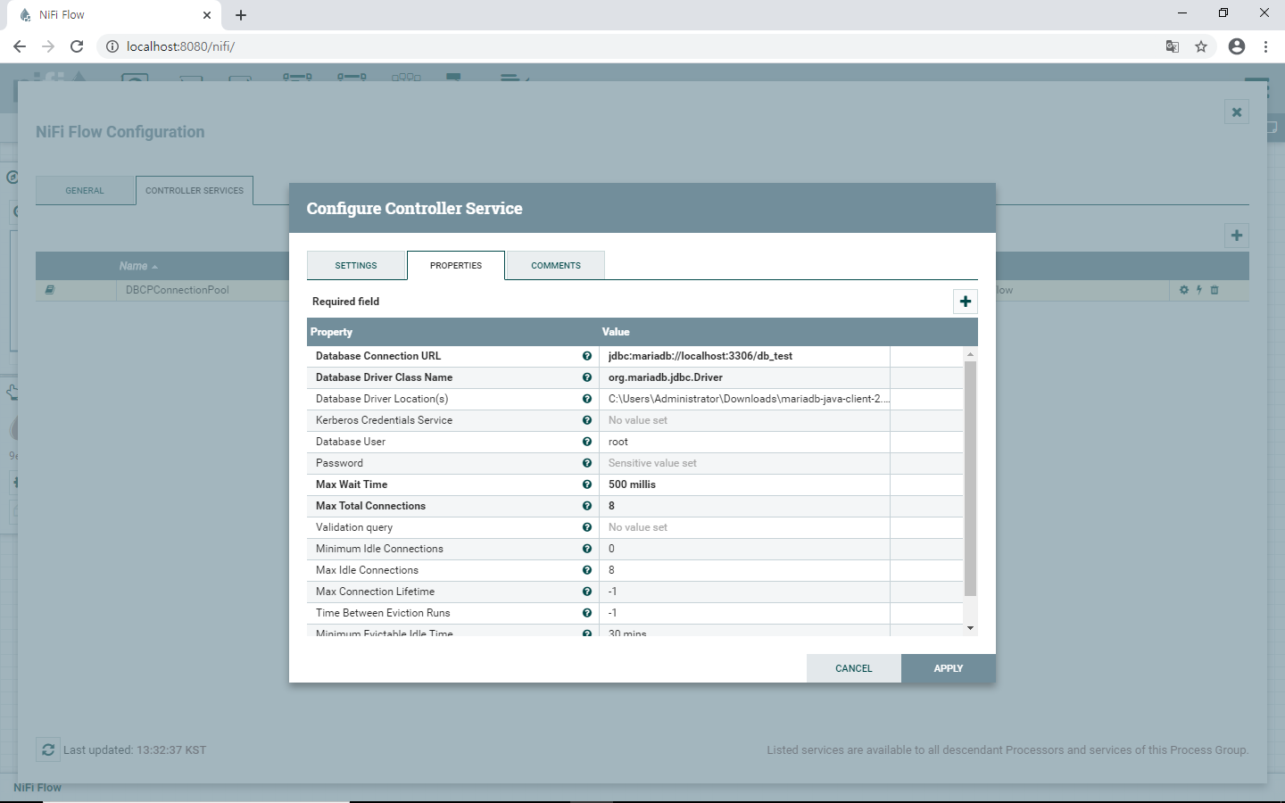The image size is (1285, 803).
Task: Show help for Database Driver Location(s)
Action: pyautogui.click(x=587, y=399)
